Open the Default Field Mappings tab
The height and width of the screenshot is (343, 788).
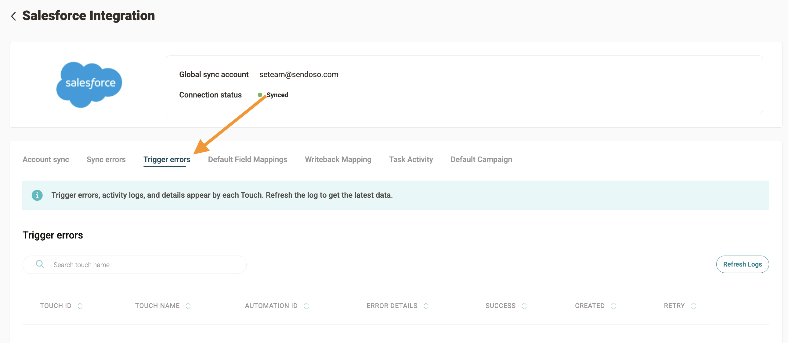click(x=247, y=159)
